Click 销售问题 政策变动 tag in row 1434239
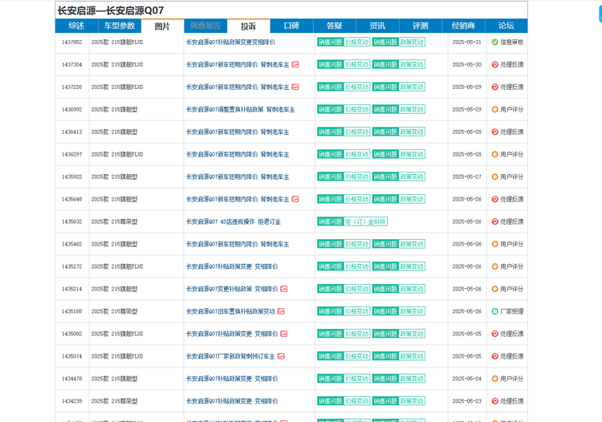602x422 pixels. point(398,401)
